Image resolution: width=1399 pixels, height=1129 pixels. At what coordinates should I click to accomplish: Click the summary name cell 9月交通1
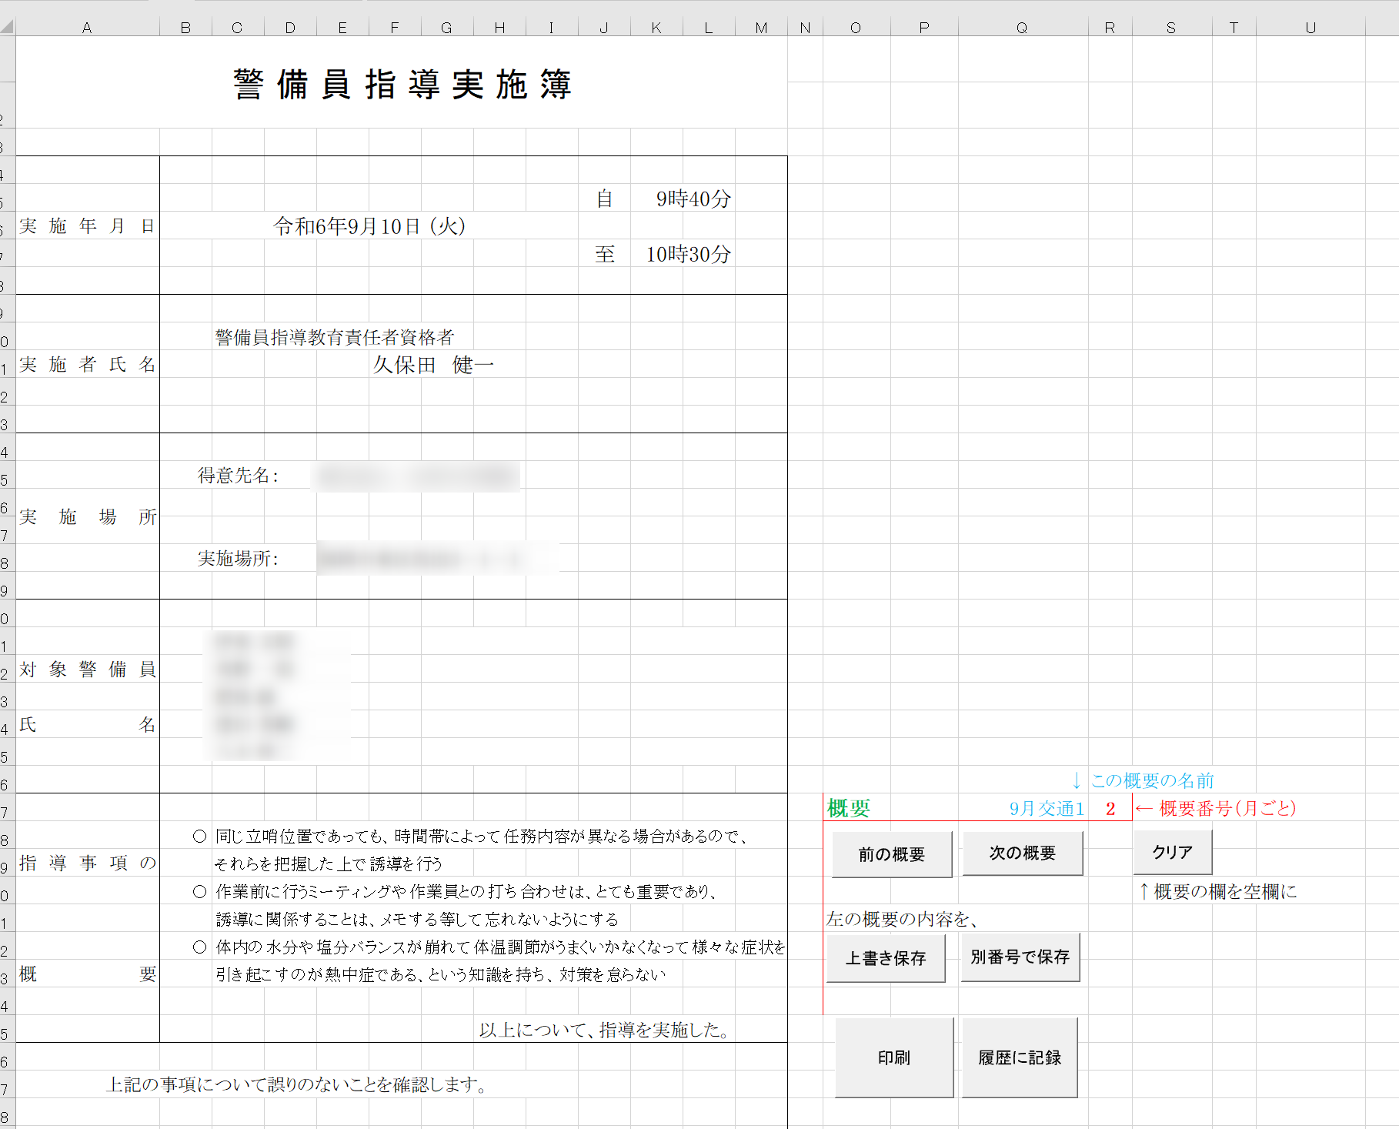[x=1046, y=809]
